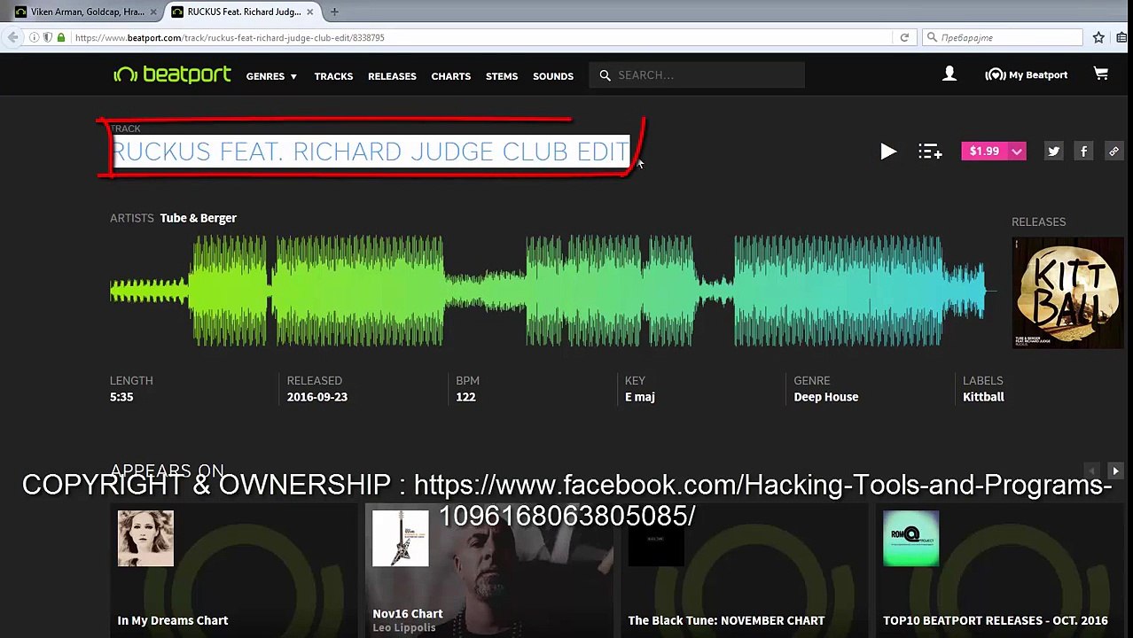
Task: Go to previous Appears On charts page
Action: point(1092,471)
